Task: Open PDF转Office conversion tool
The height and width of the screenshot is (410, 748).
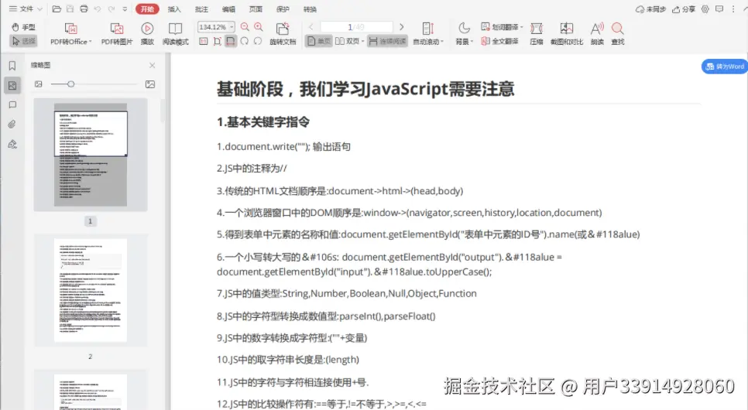Action: tap(71, 34)
